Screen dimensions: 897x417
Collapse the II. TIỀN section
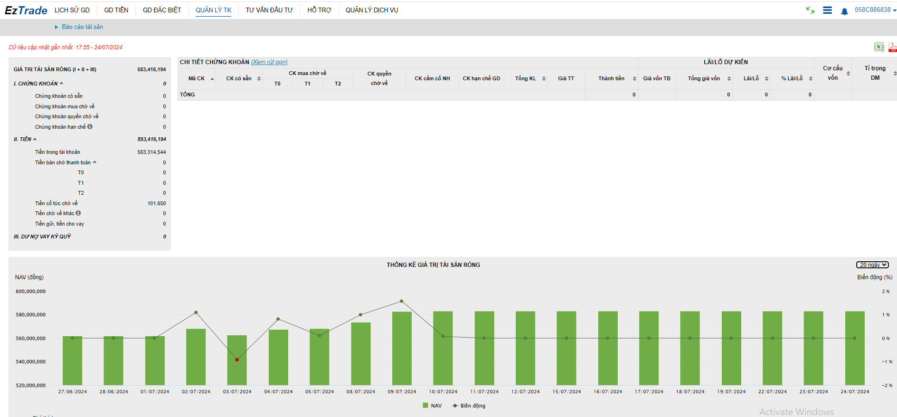pos(35,139)
